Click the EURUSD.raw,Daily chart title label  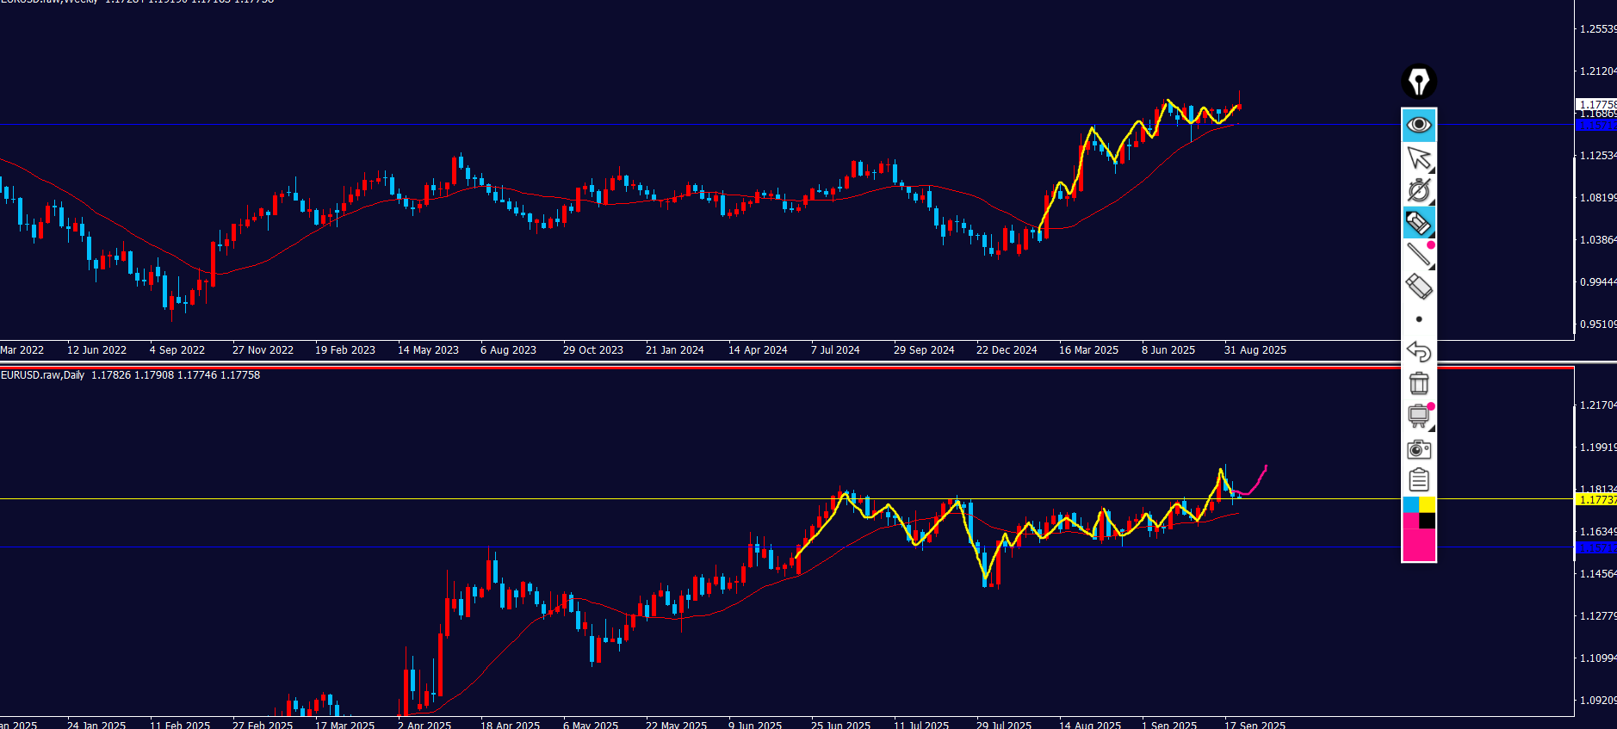tap(43, 375)
